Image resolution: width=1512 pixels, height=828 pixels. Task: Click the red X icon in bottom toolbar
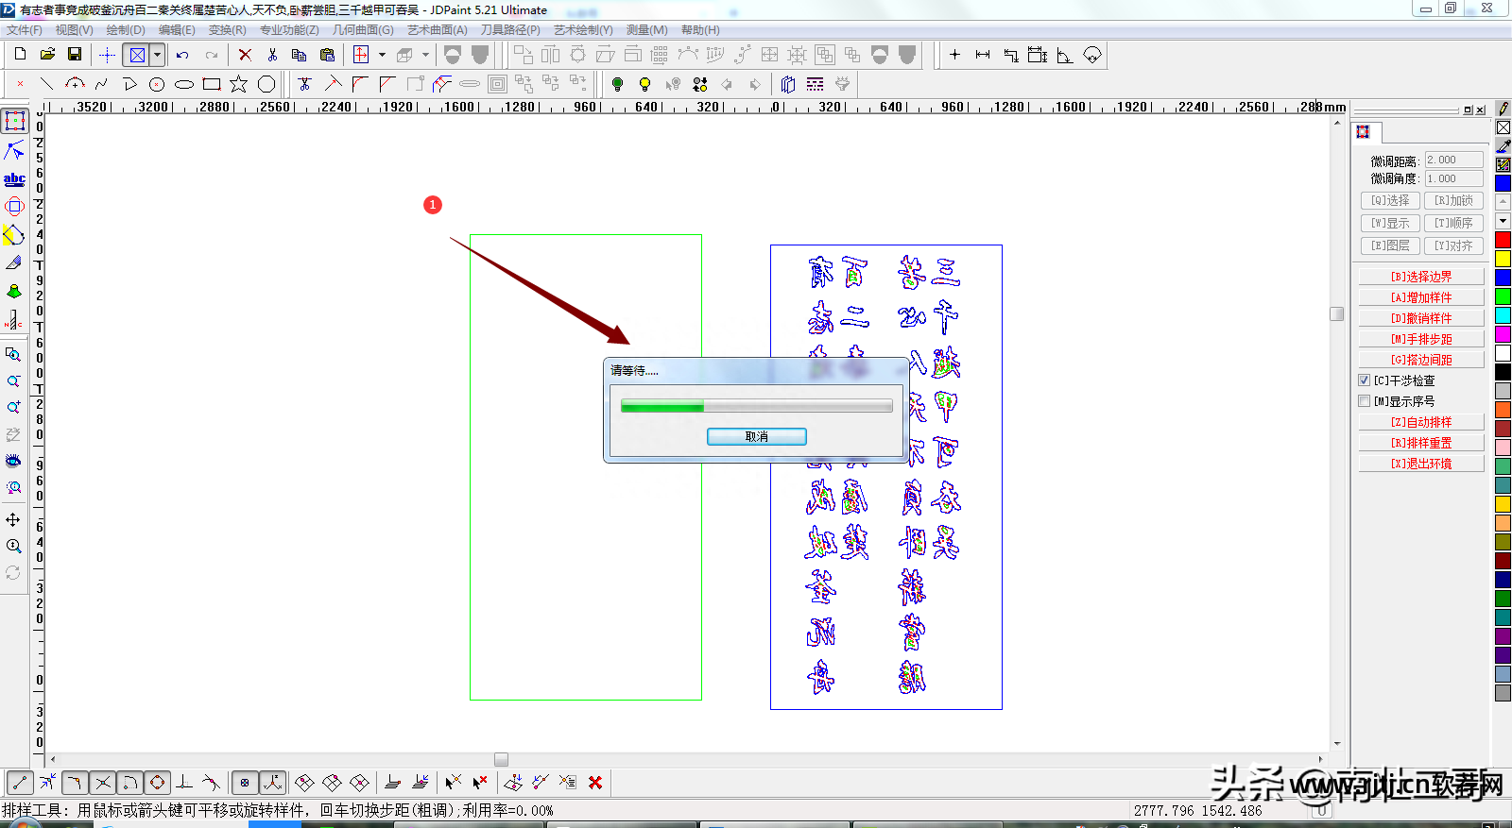point(595,782)
